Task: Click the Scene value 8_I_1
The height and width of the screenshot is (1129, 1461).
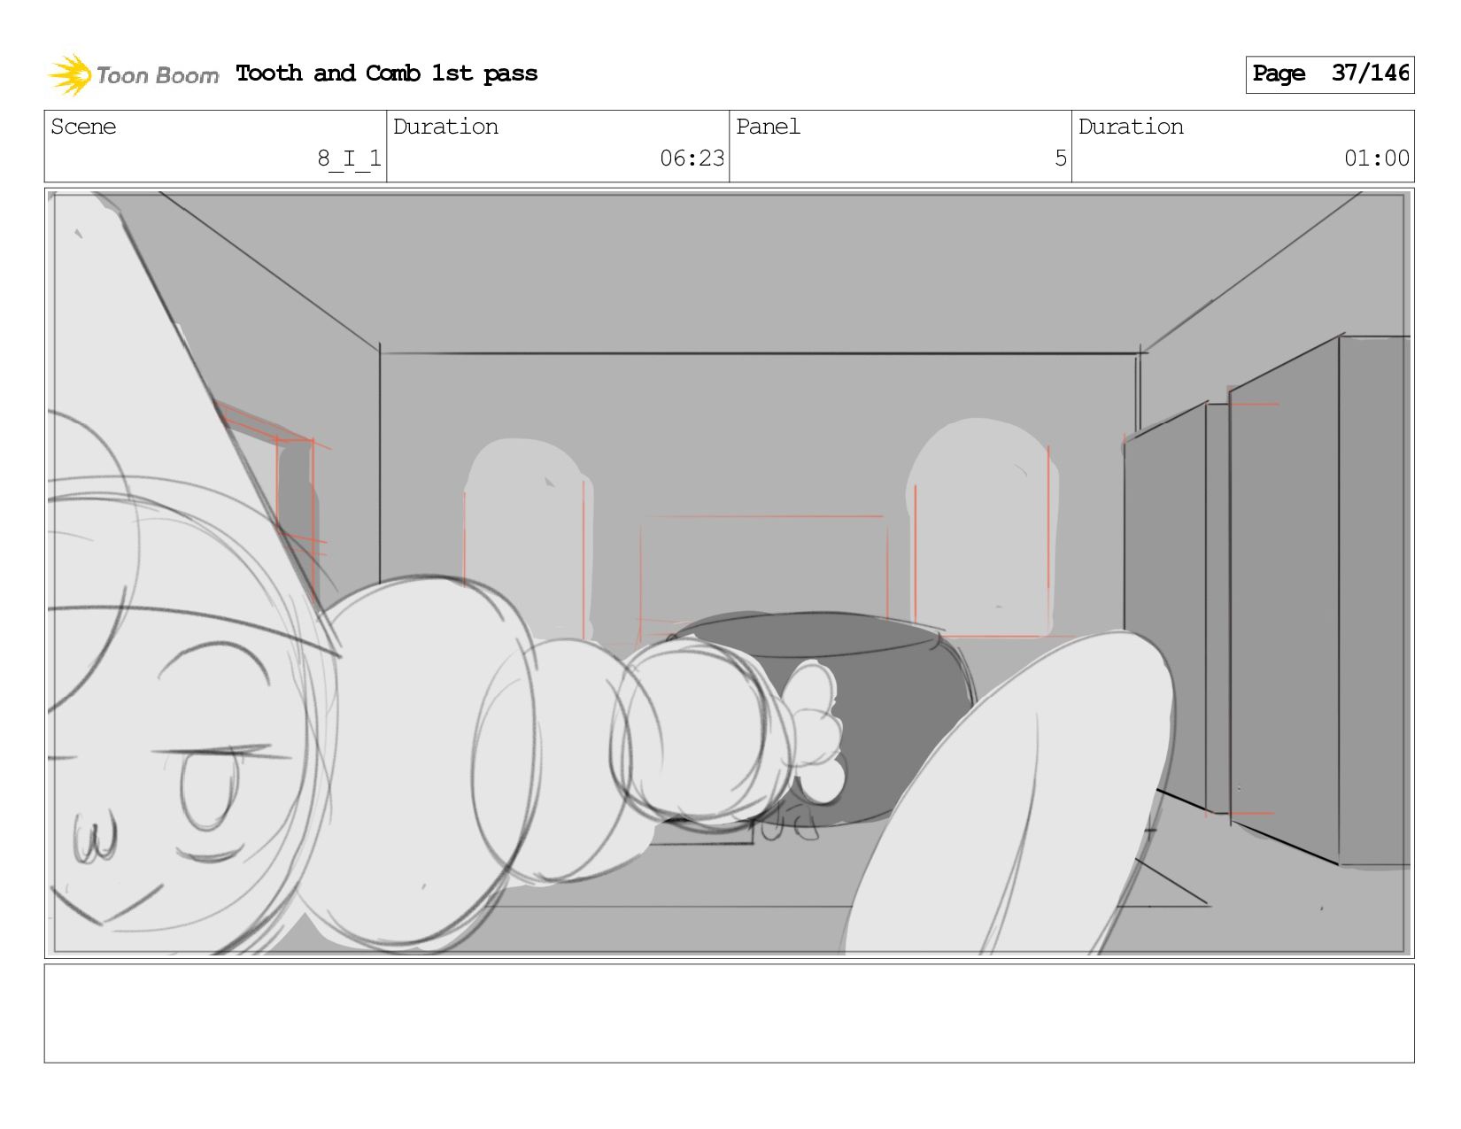Action: [349, 159]
